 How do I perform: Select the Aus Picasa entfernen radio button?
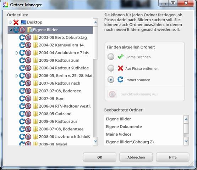111,68
